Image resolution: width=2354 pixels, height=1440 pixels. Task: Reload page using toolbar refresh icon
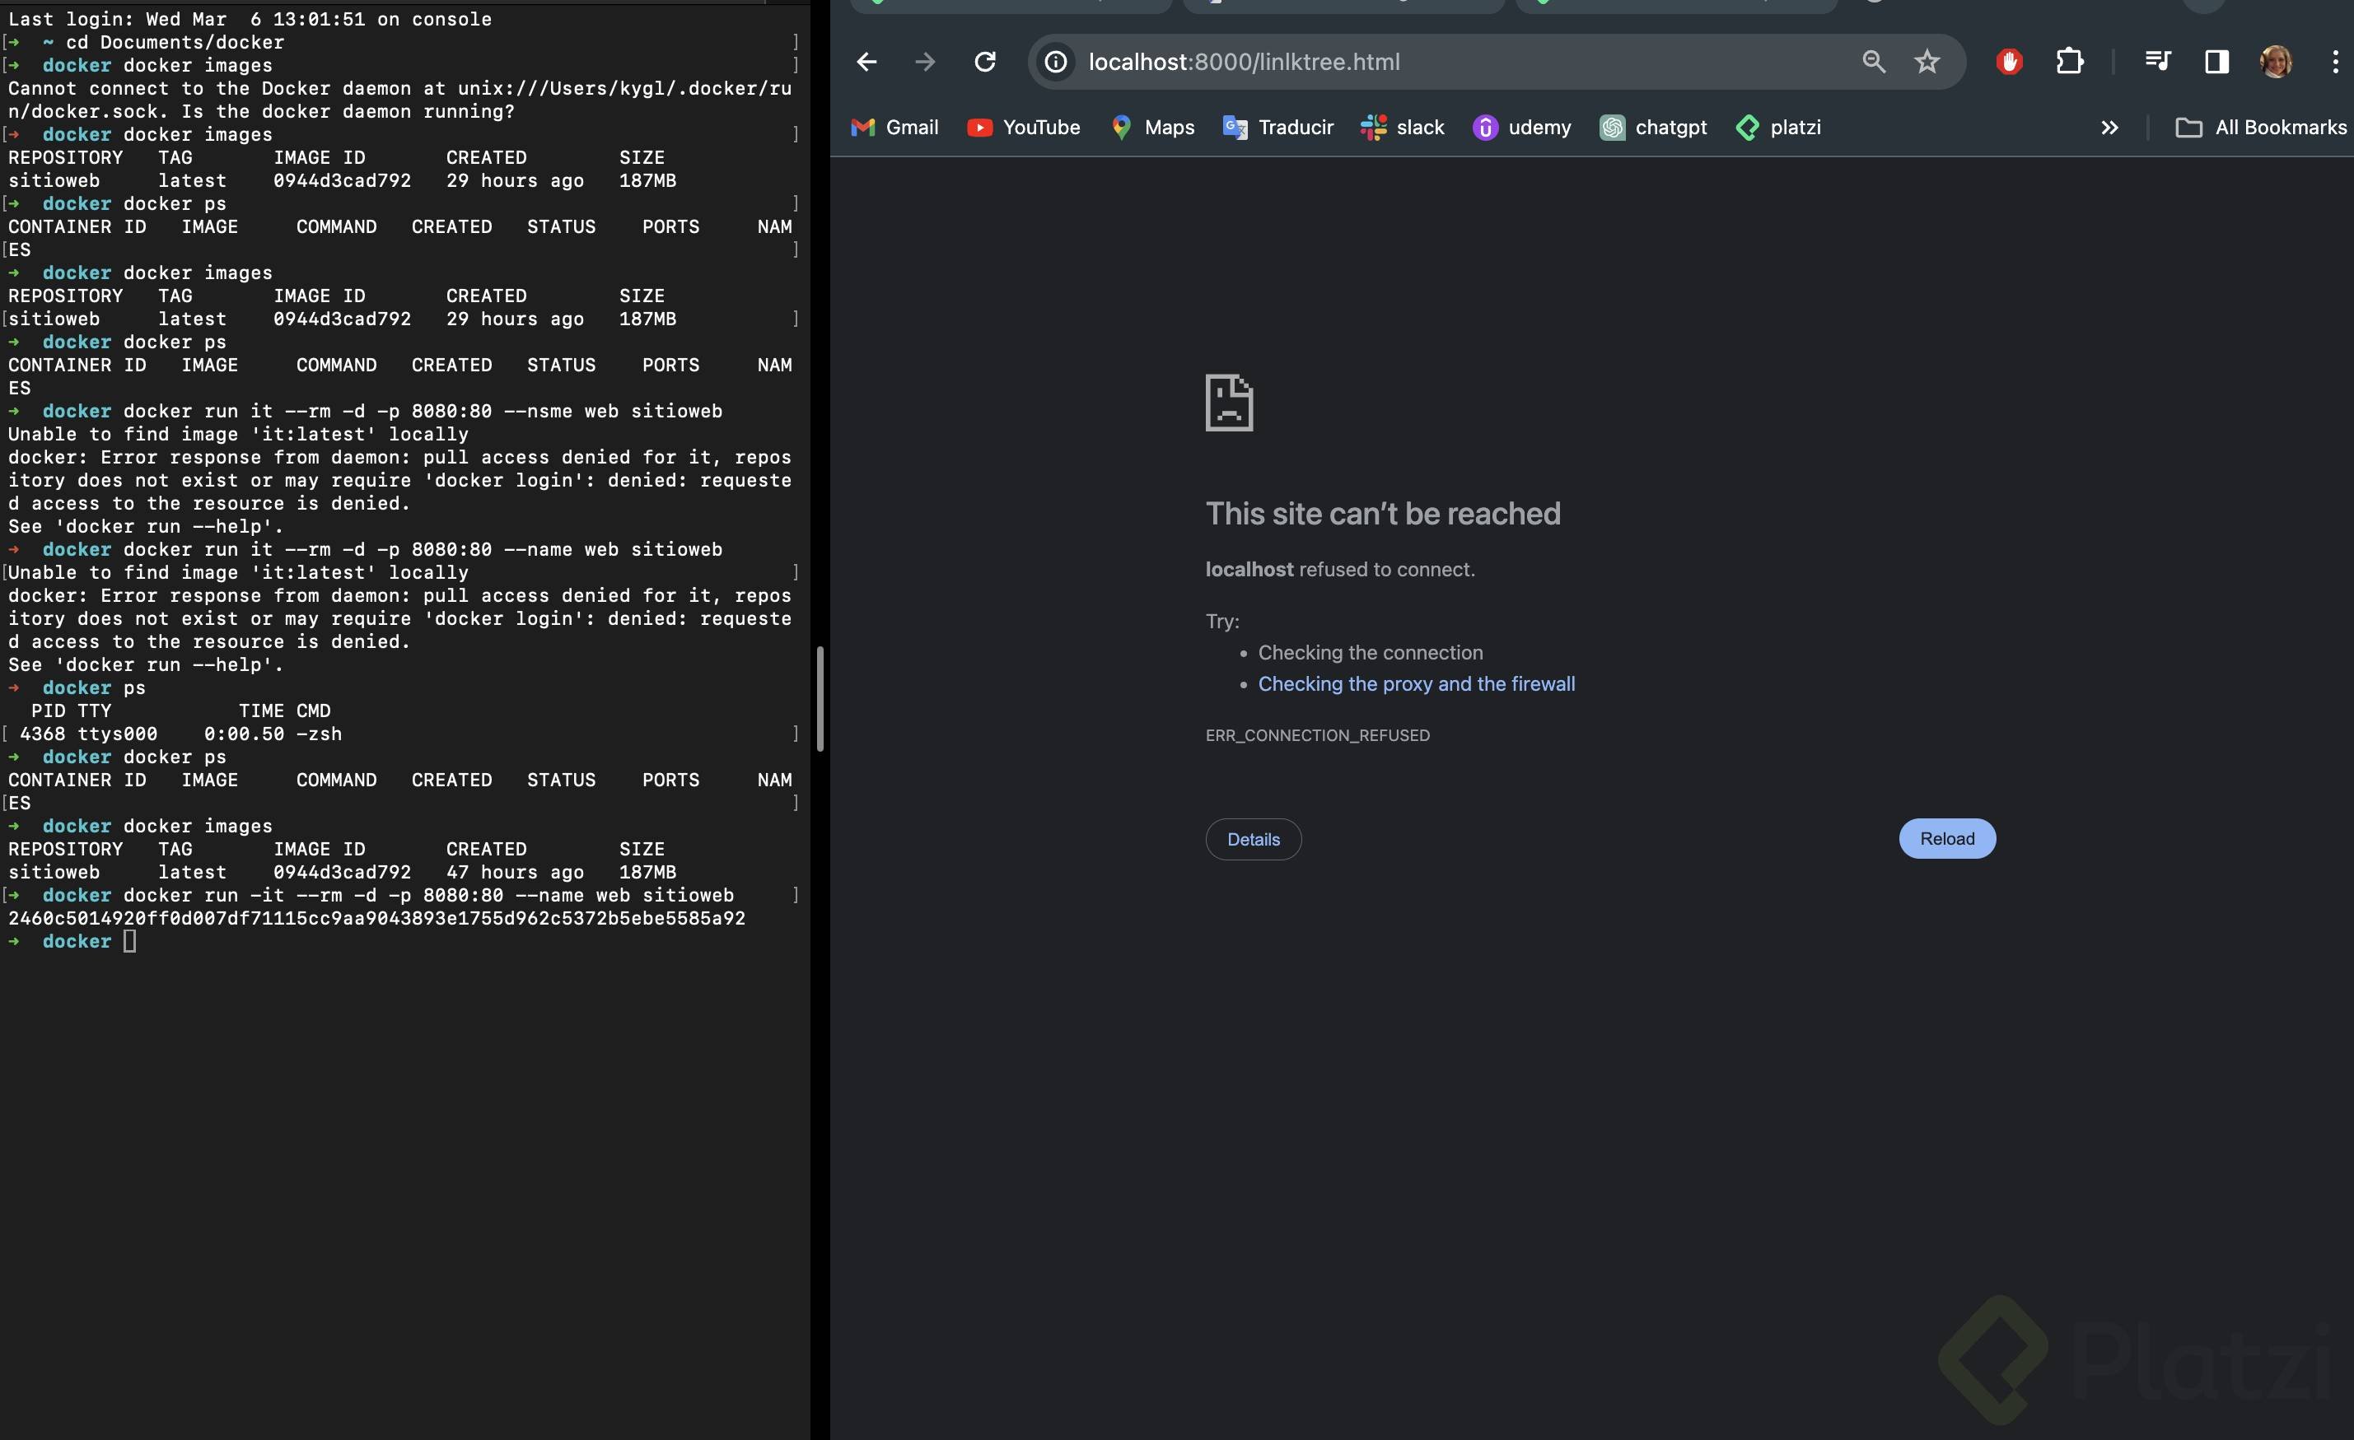tap(985, 62)
